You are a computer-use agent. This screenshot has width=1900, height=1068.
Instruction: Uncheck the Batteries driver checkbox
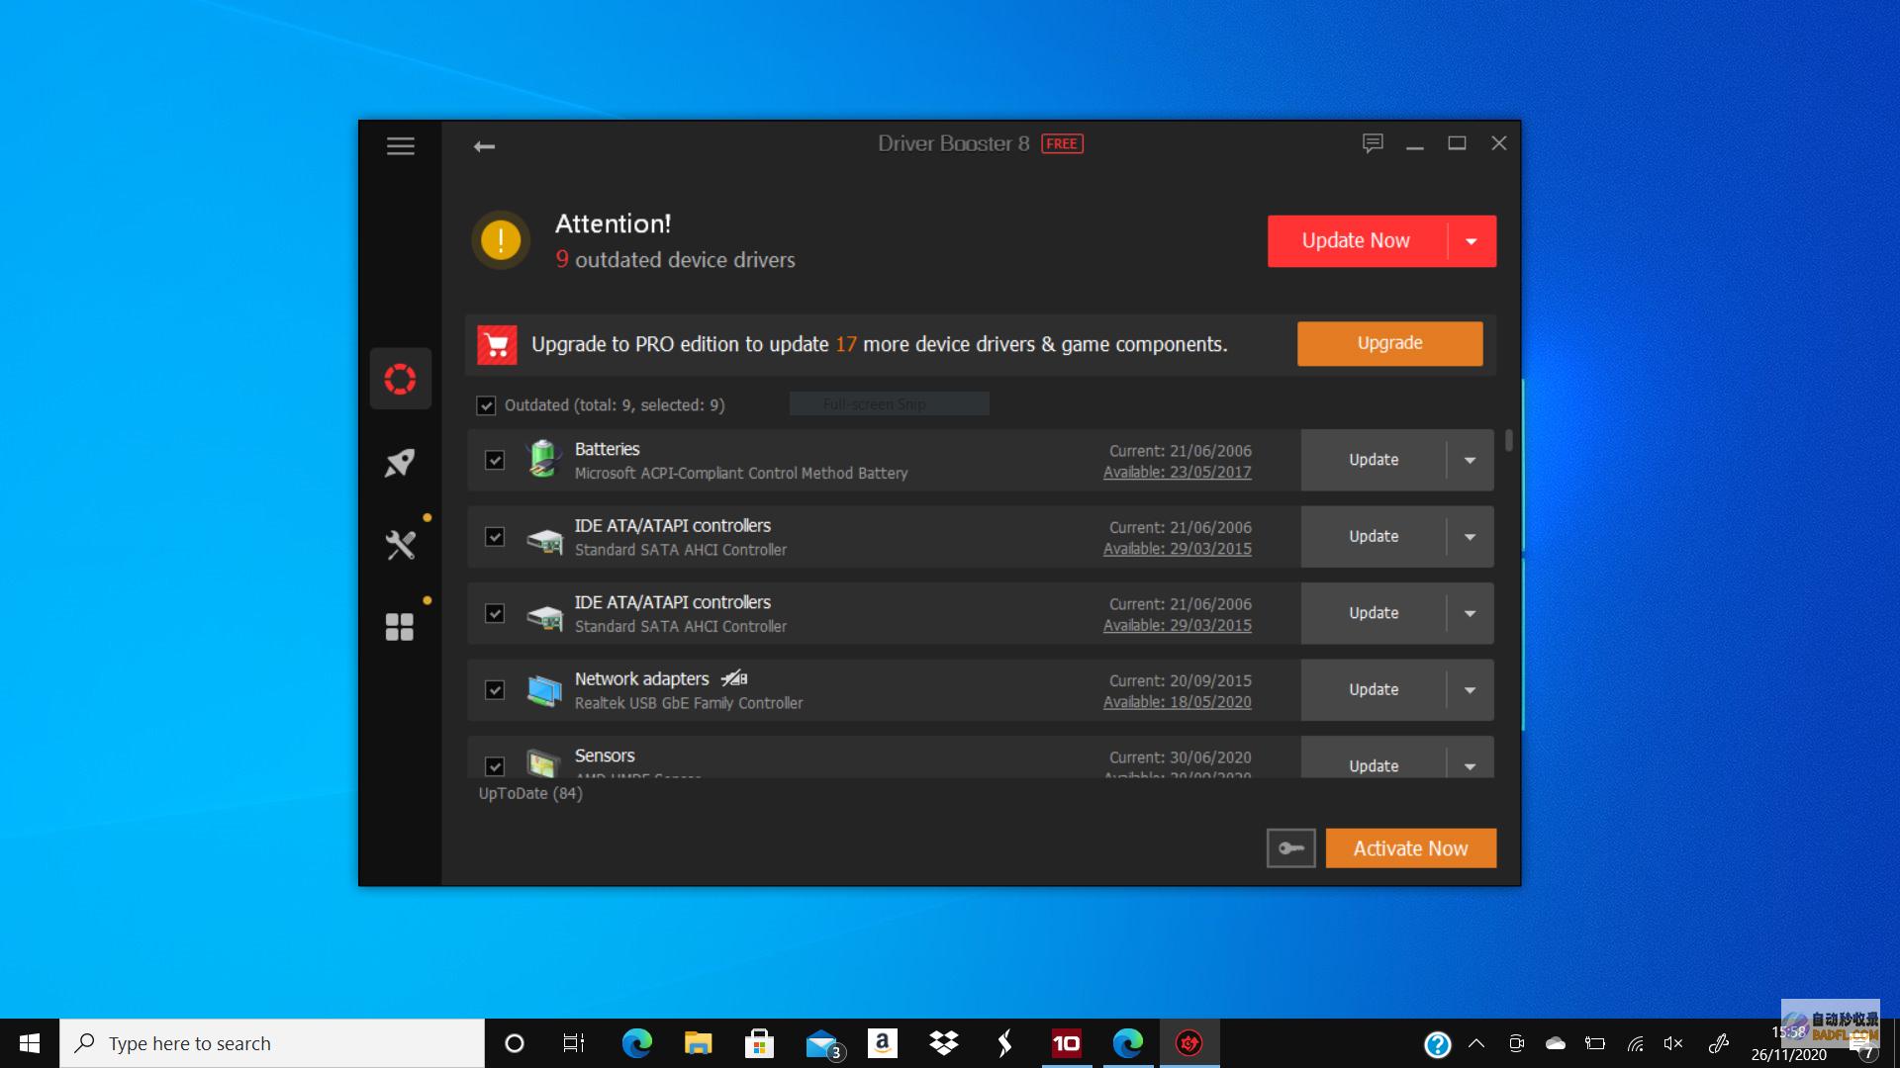pyautogui.click(x=495, y=460)
